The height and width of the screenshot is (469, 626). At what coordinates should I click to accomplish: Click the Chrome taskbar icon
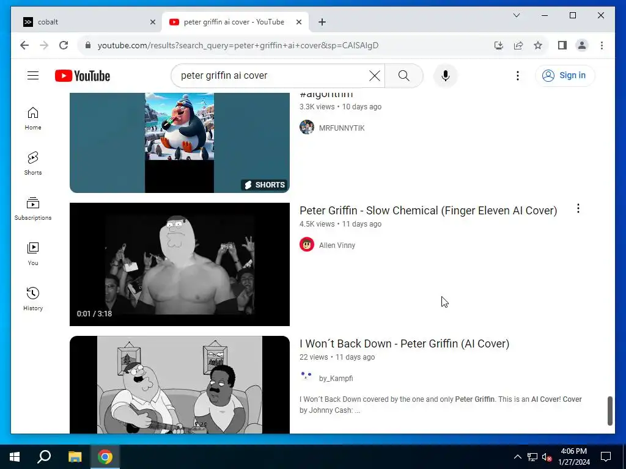[x=105, y=457]
